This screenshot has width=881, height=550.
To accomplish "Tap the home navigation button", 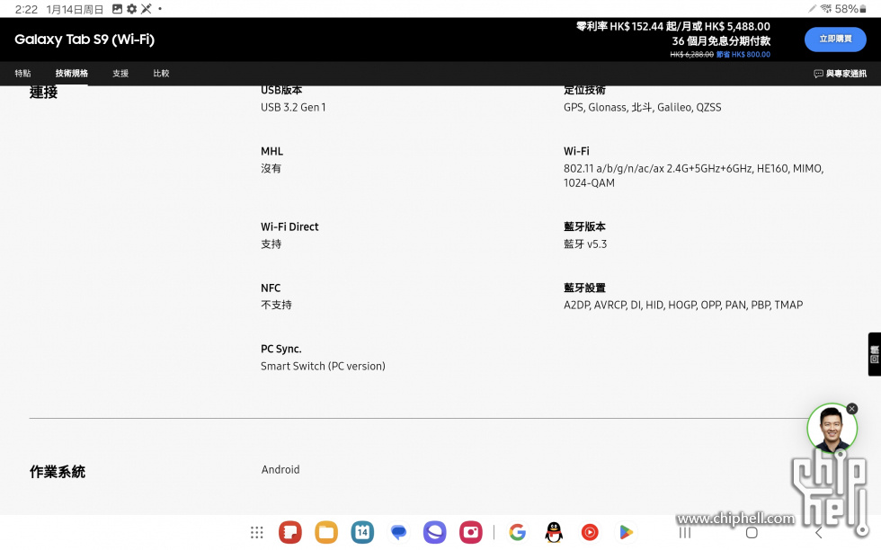I will coord(752,533).
